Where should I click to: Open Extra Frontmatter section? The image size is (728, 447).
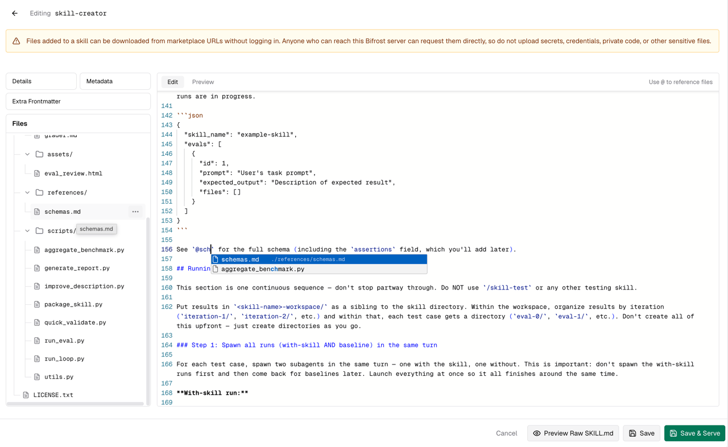78,101
